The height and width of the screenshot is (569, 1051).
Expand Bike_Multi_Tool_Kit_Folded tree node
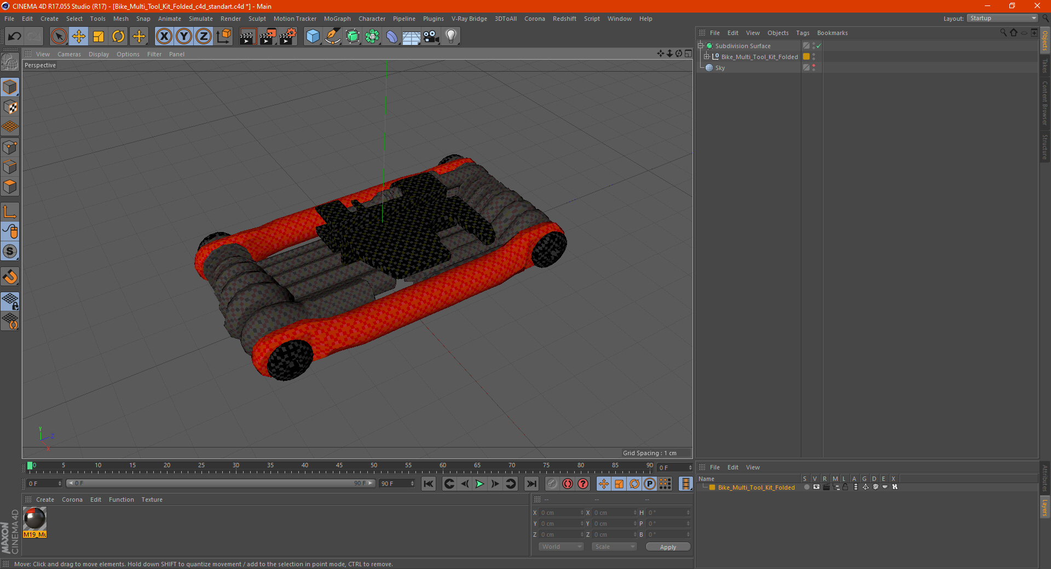pos(706,57)
